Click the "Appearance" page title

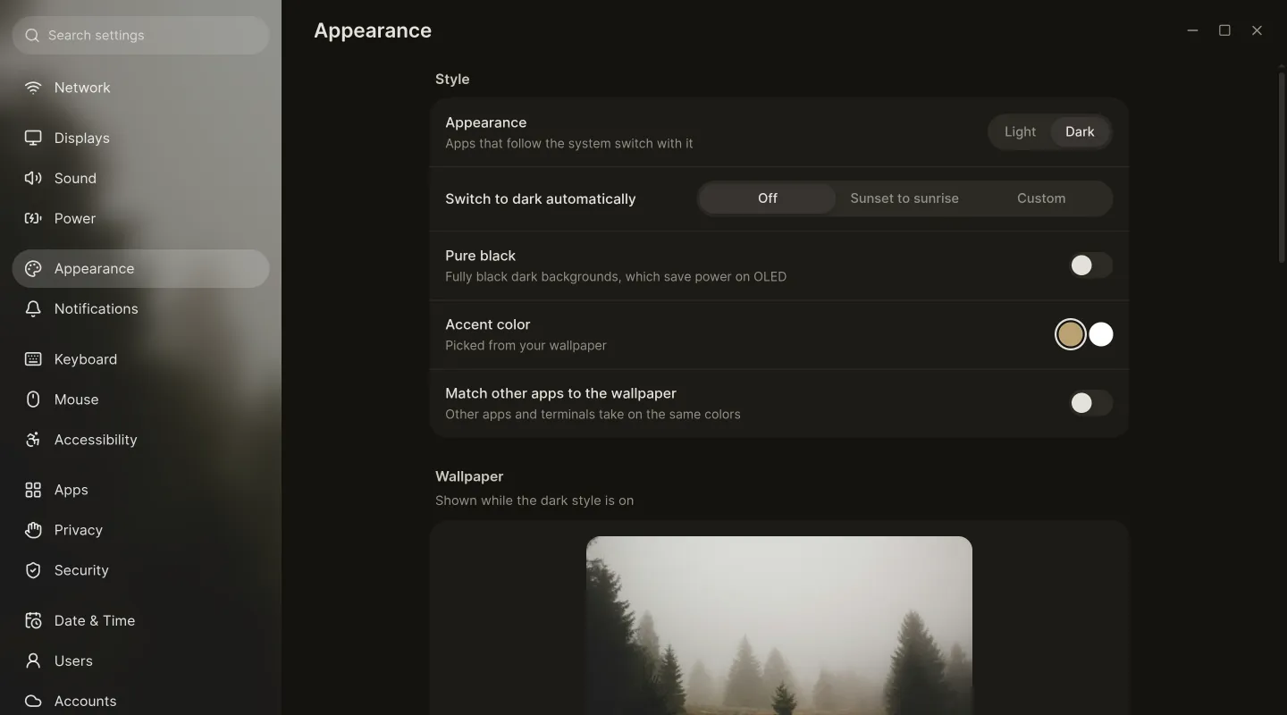(x=373, y=30)
